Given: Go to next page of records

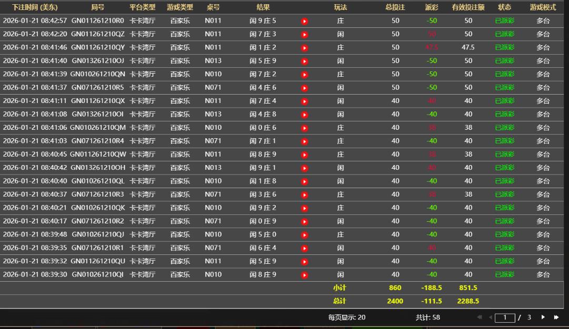Looking at the screenshot, I should coord(543,317).
